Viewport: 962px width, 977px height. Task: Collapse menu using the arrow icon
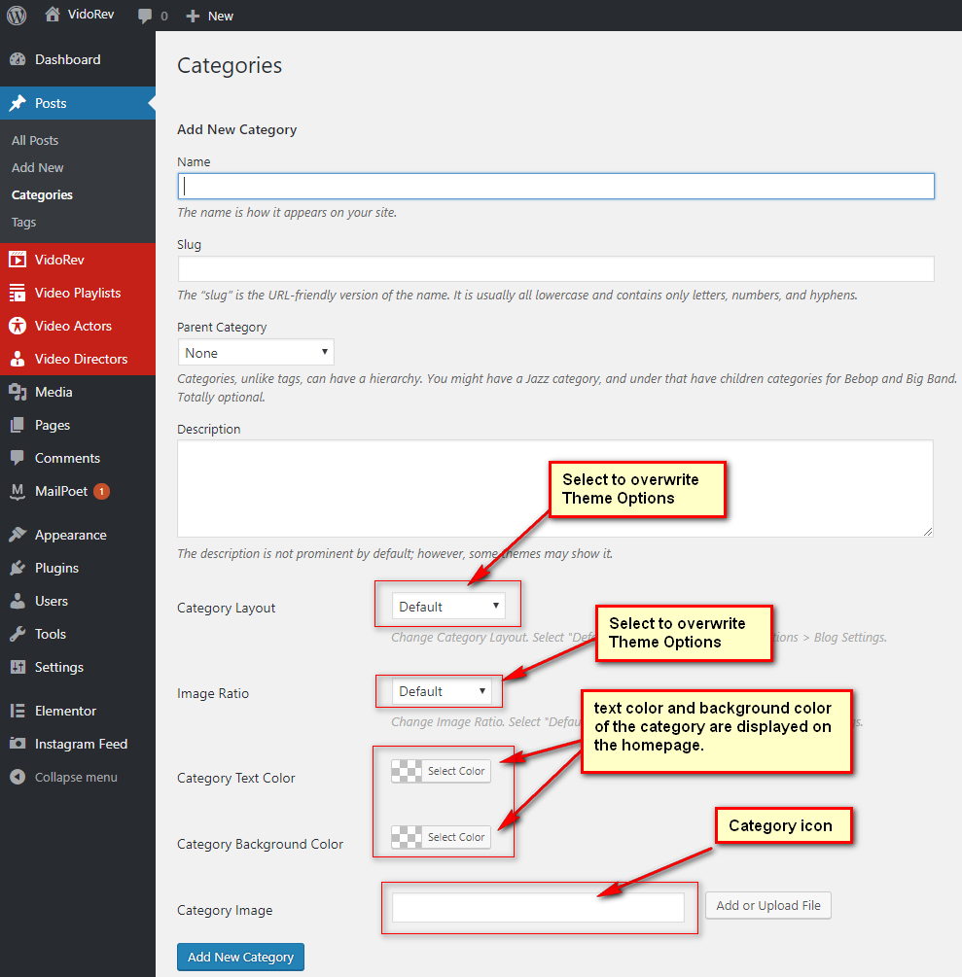(x=18, y=777)
